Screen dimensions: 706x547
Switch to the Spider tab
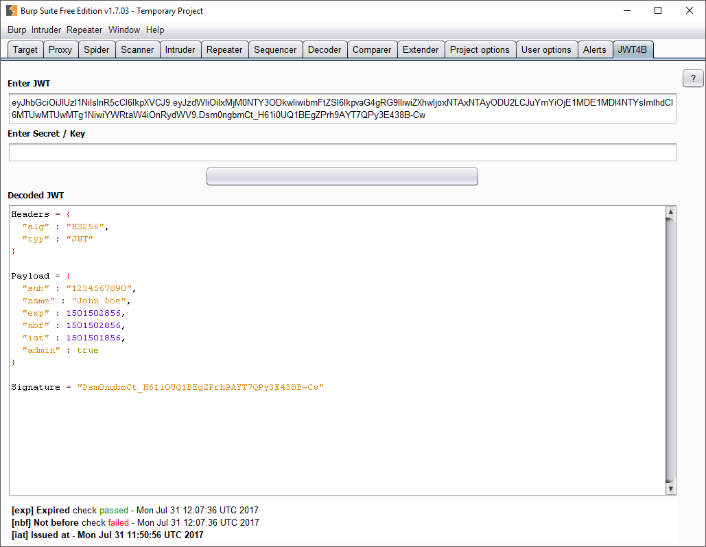point(96,49)
